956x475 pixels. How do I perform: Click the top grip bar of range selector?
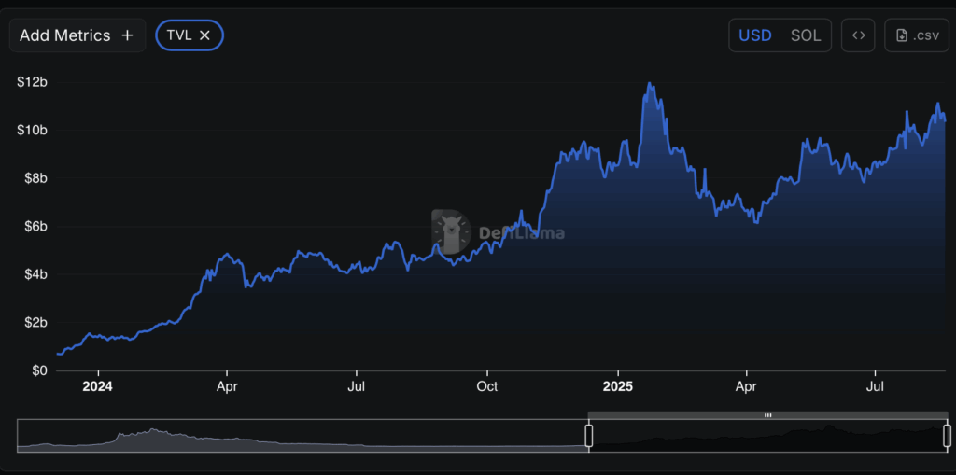click(x=767, y=415)
